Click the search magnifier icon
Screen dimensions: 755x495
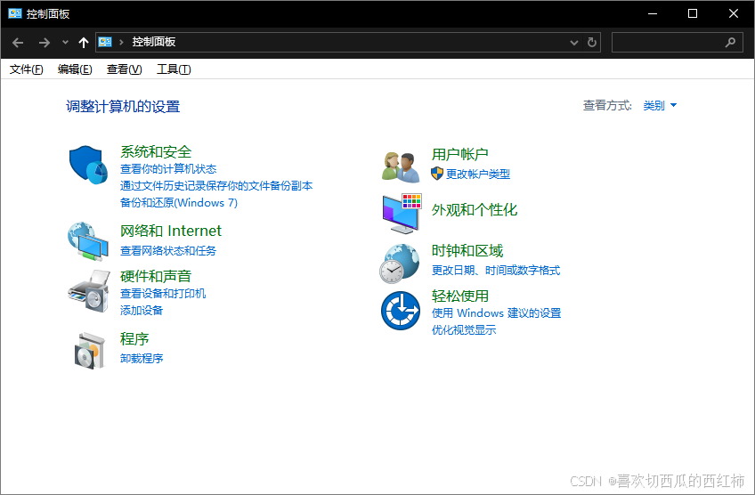[x=730, y=43]
